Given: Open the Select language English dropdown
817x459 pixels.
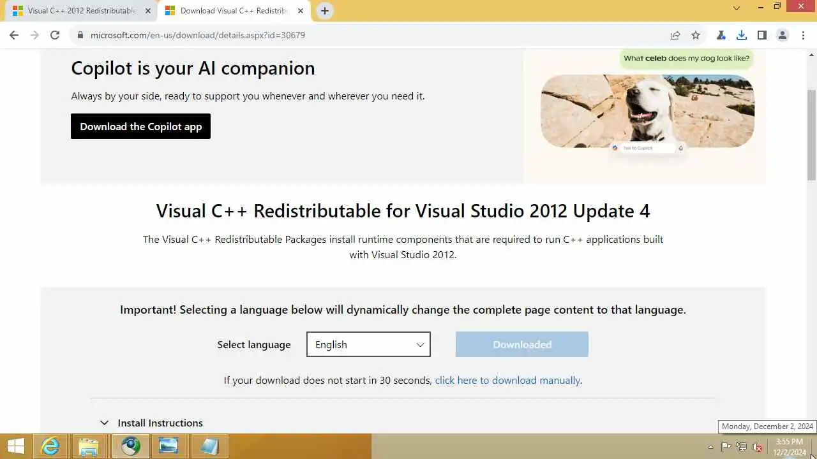Looking at the screenshot, I should click(x=368, y=344).
